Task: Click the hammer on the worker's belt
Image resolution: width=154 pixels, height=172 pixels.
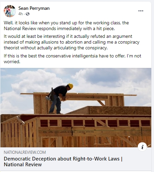Action: [x=48, y=98]
